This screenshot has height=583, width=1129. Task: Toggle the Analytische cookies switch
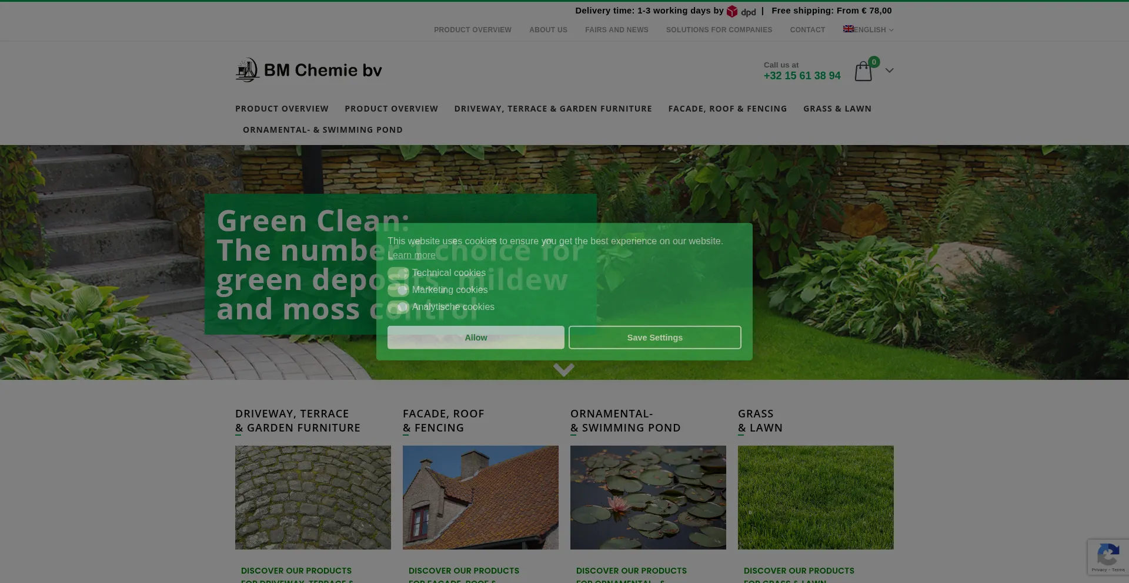coord(398,307)
